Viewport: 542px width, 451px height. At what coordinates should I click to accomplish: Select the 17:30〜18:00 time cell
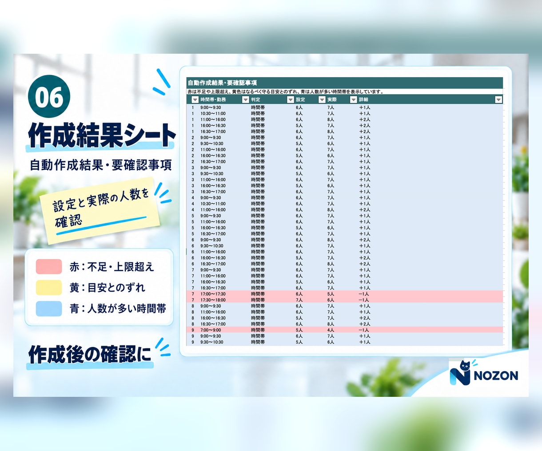point(213,300)
